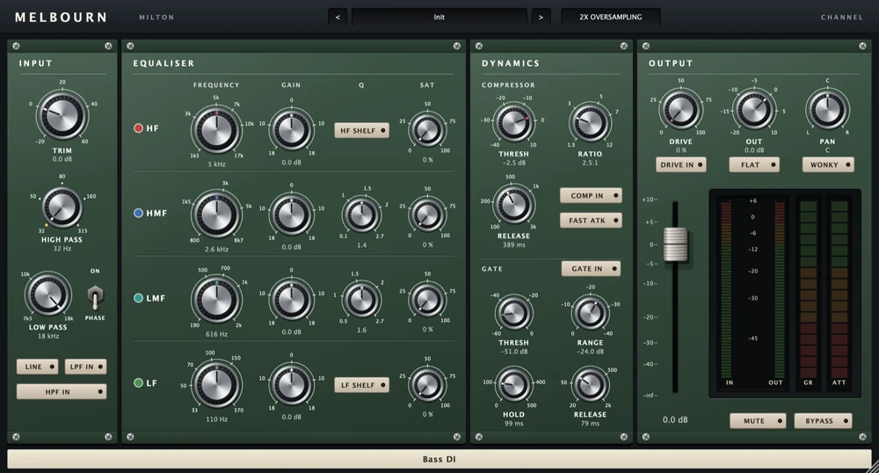Toggle COMP IN compressor button
The image size is (879, 473).
pyautogui.click(x=591, y=195)
